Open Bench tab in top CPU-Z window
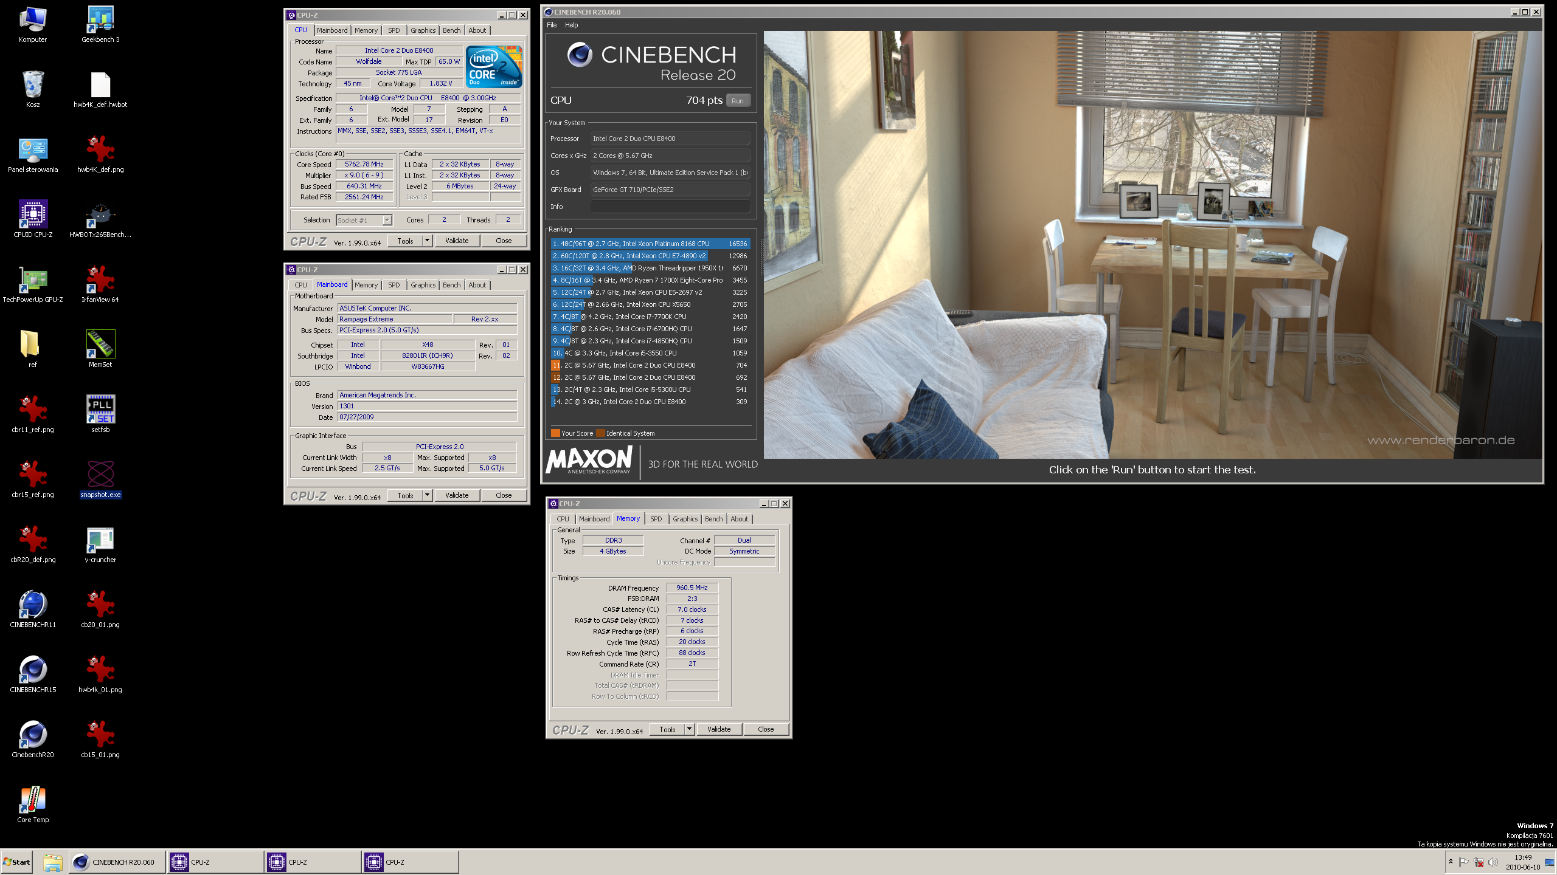 (x=452, y=30)
